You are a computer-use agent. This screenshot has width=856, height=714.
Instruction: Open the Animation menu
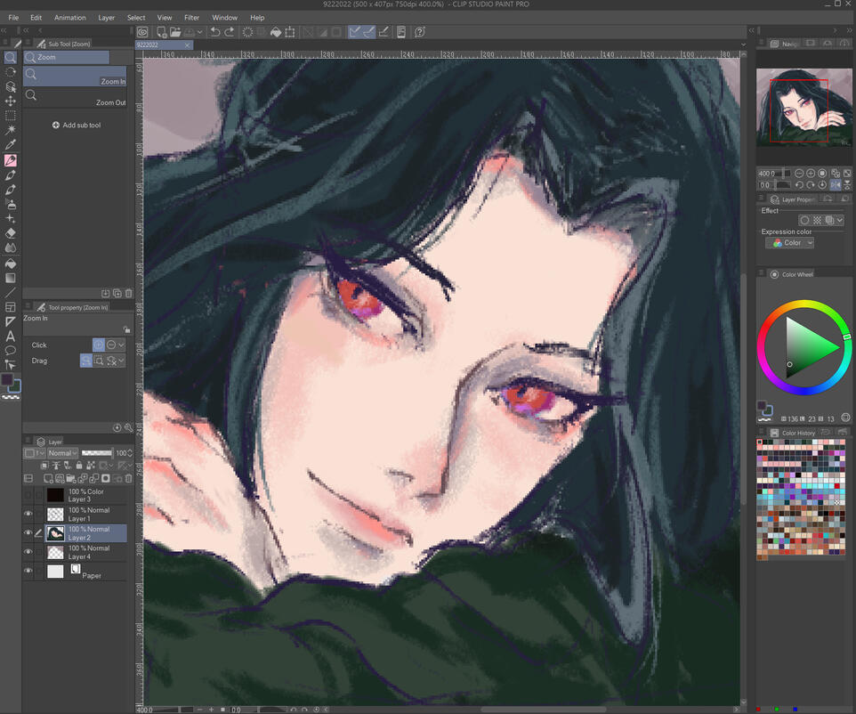click(x=69, y=18)
